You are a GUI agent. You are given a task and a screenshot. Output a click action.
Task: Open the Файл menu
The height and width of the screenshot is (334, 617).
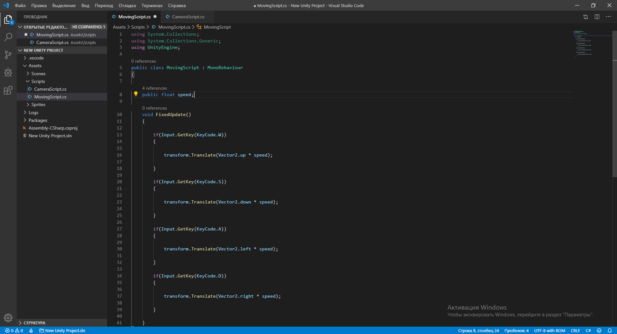point(20,5)
